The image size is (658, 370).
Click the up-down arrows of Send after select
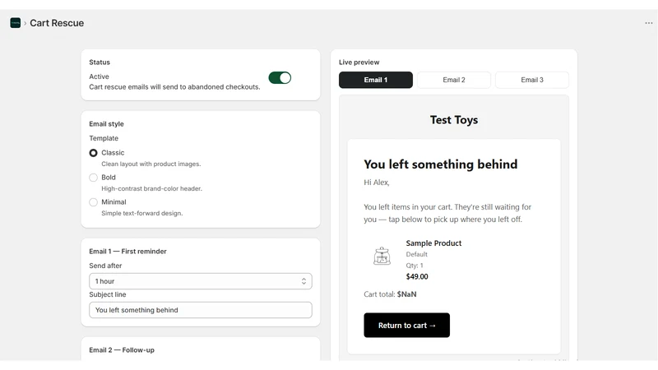[304, 281]
